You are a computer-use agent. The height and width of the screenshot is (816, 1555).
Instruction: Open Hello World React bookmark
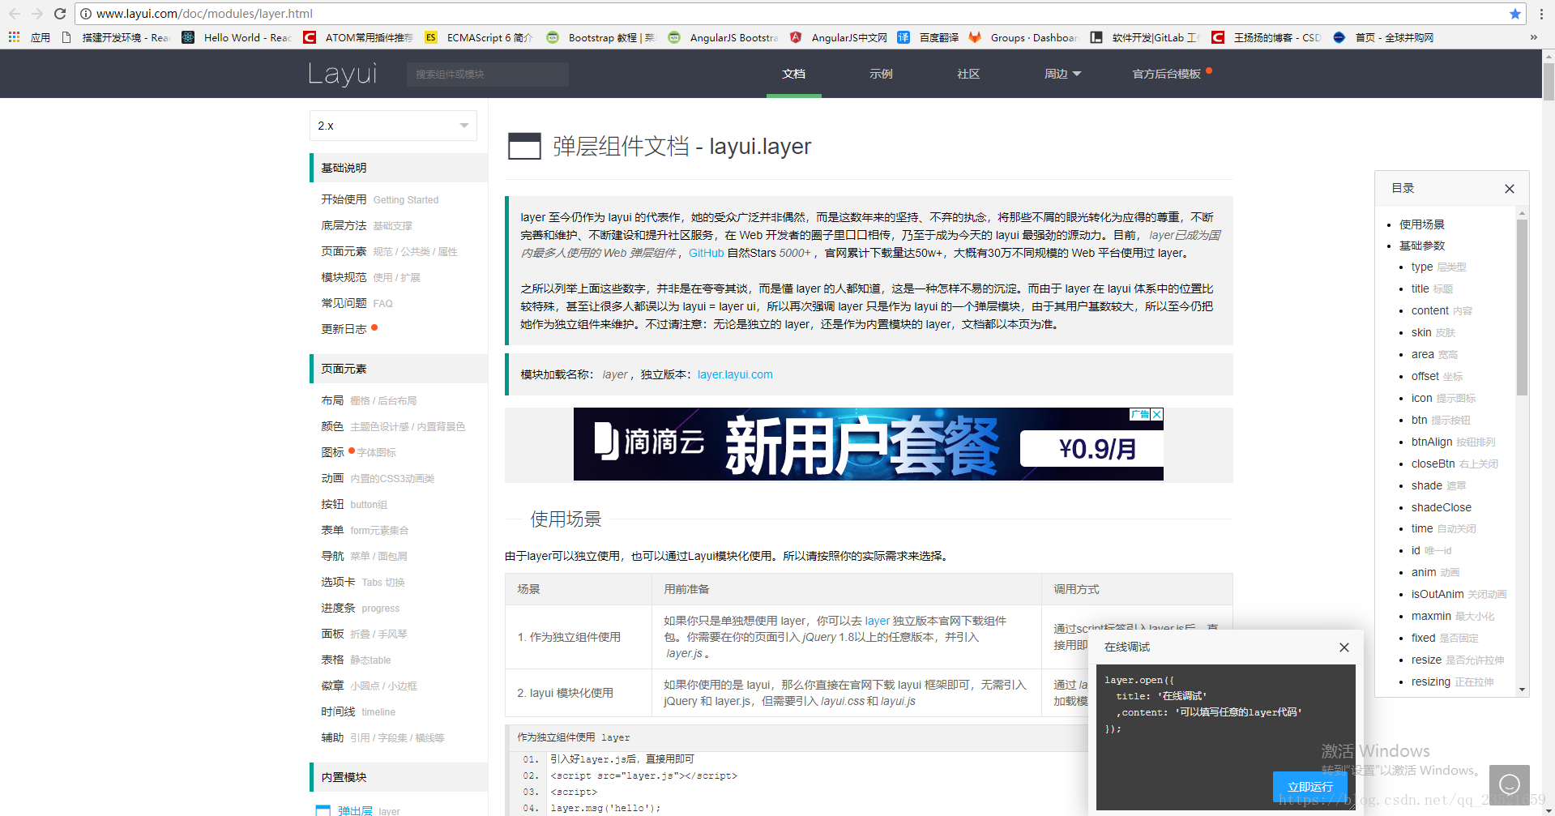click(237, 37)
